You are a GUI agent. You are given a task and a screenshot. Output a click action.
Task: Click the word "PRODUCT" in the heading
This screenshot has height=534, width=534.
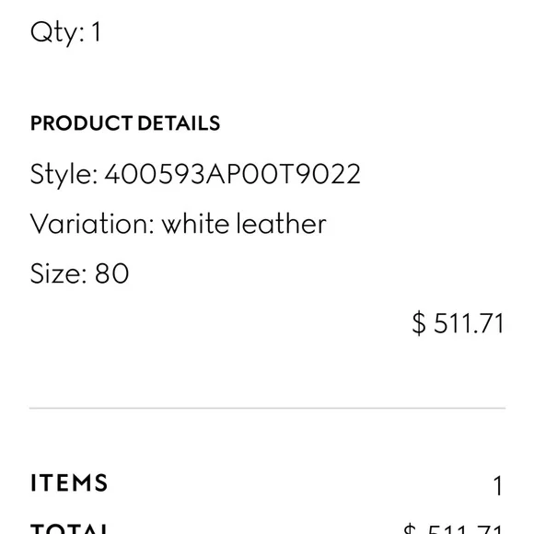[81, 123]
